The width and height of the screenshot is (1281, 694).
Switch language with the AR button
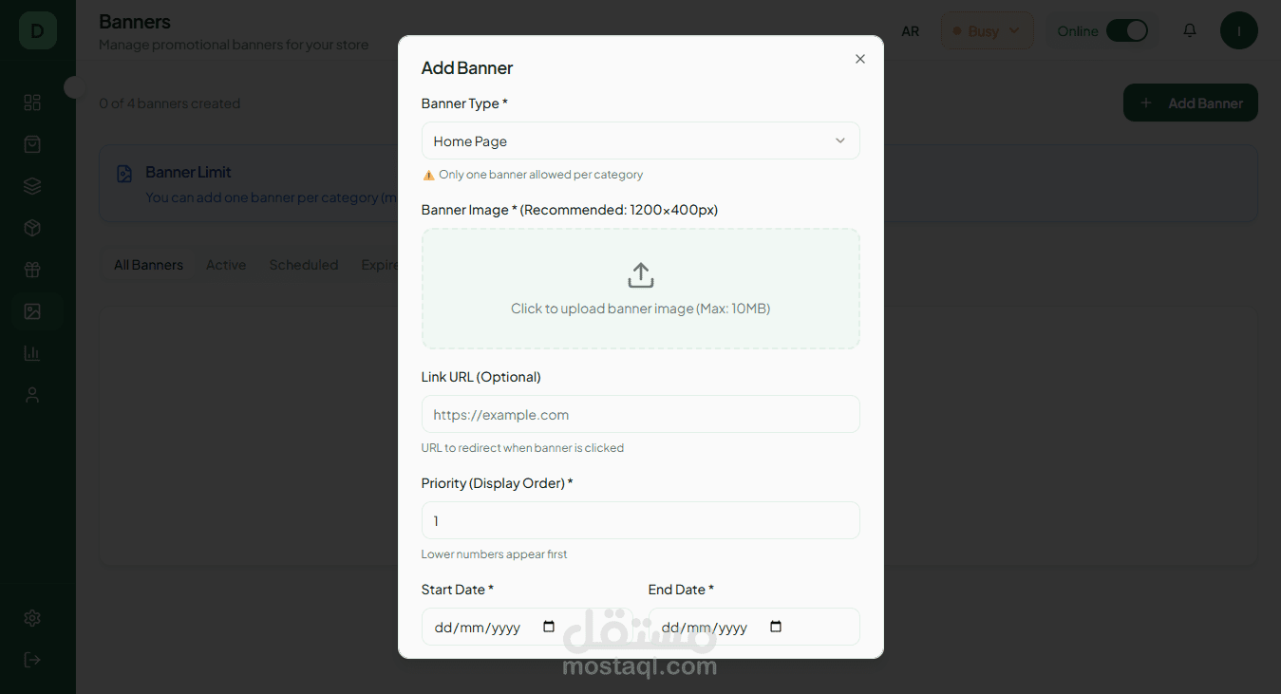click(x=910, y=31)
